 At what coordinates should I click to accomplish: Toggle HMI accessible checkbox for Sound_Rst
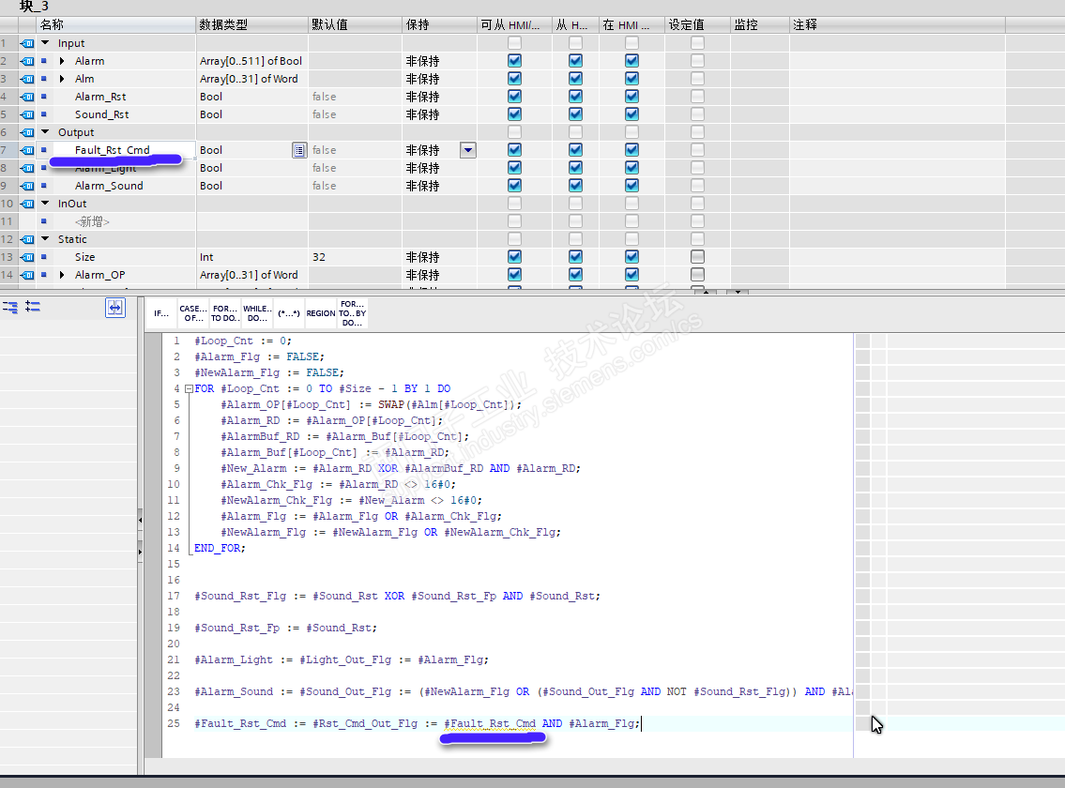(x=515, y=114)
